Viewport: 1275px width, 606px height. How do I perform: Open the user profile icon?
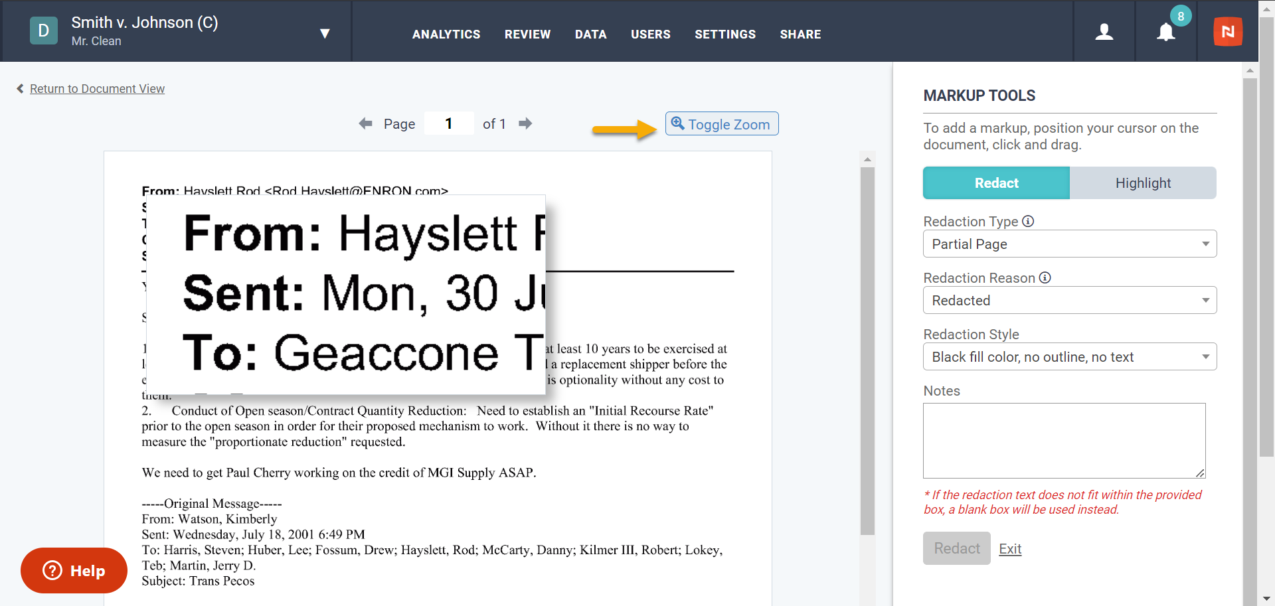coord(1104,31)
